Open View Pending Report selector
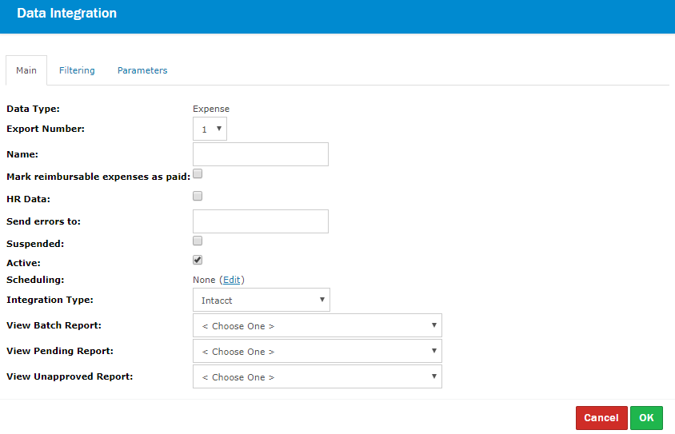 point(317,351)
